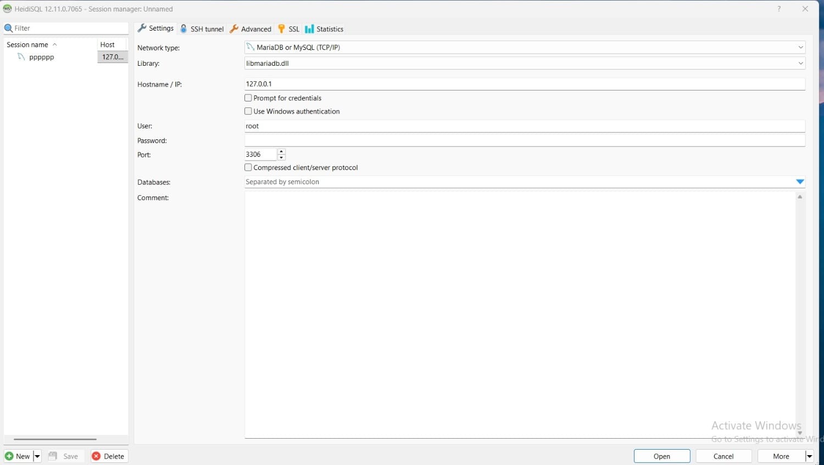
Task: Select the pppppp session entry
Action: pos(41,57)
